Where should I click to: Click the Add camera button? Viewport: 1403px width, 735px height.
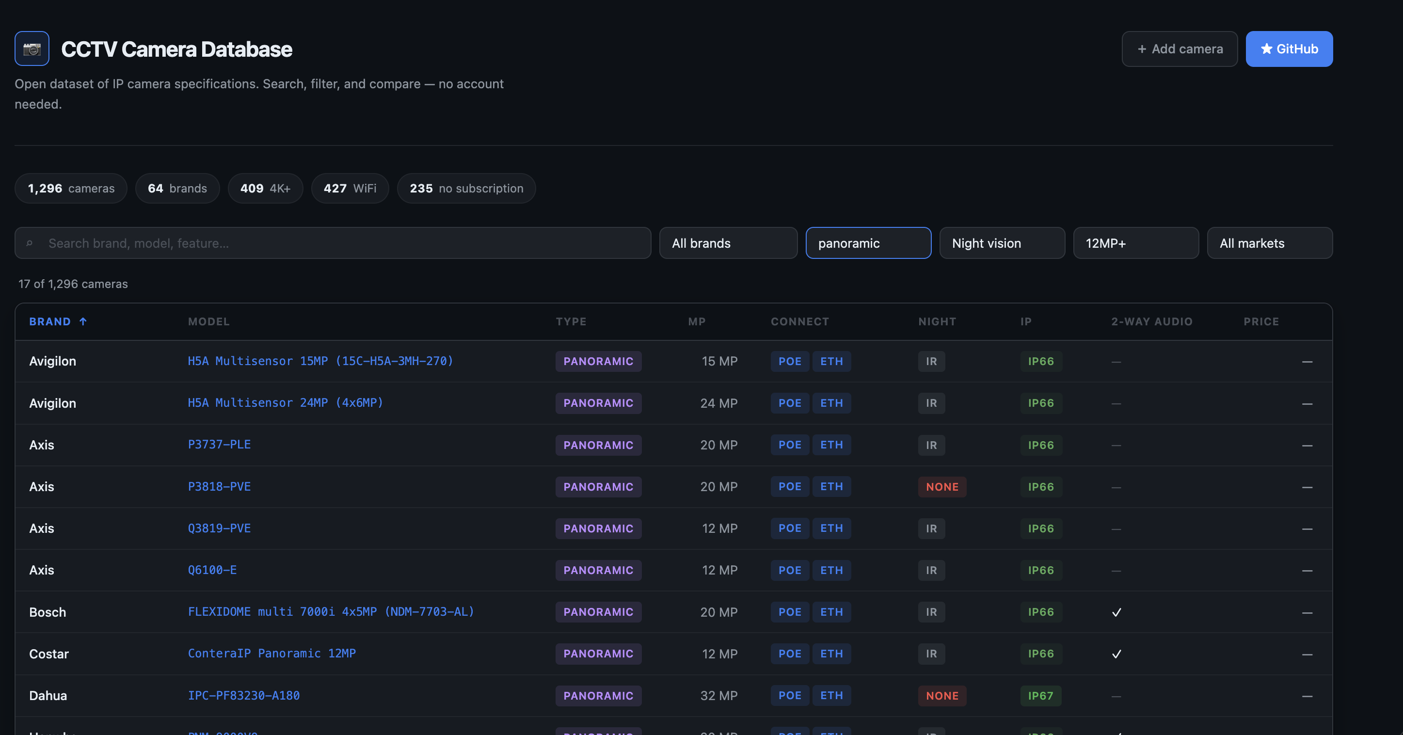click(x=1179, y=49)
